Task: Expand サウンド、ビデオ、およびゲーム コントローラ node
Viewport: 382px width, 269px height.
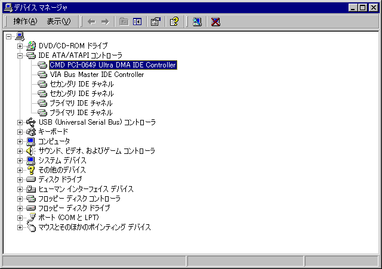Action: coord(20,151)
